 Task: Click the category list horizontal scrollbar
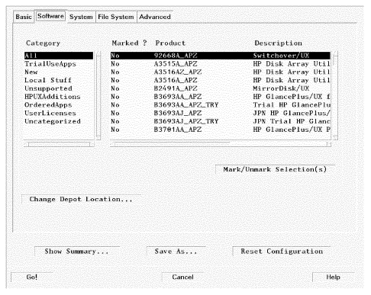[59, 144]
